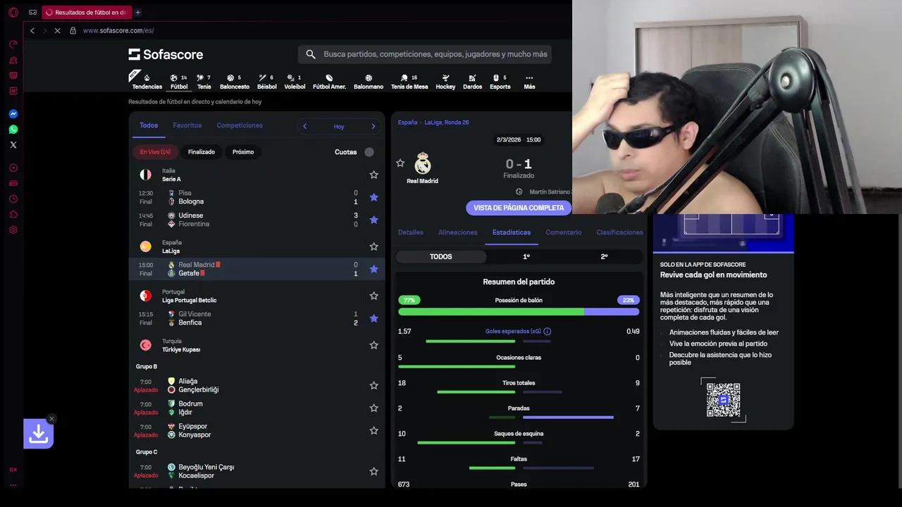Screen dimensions: 902x507
Task: Select the Hockey sport category
Action: [x=445, y=82]
